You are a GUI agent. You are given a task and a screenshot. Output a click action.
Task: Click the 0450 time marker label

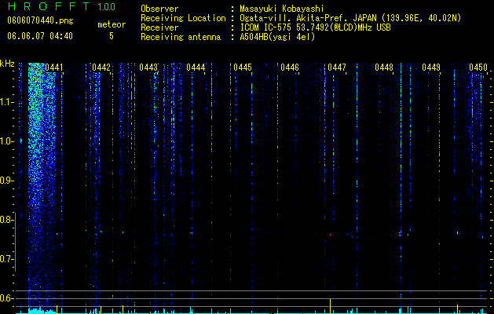point(478,68)
